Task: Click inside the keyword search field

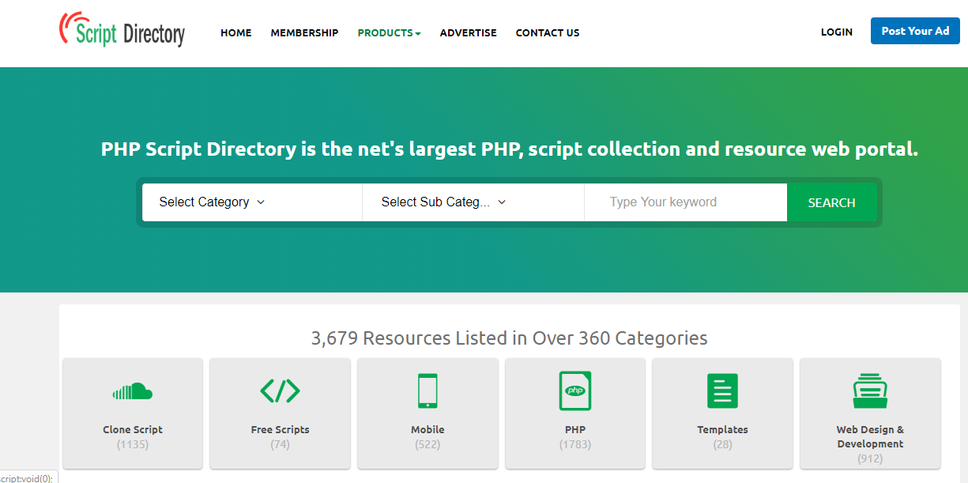Action: point(685,202)
